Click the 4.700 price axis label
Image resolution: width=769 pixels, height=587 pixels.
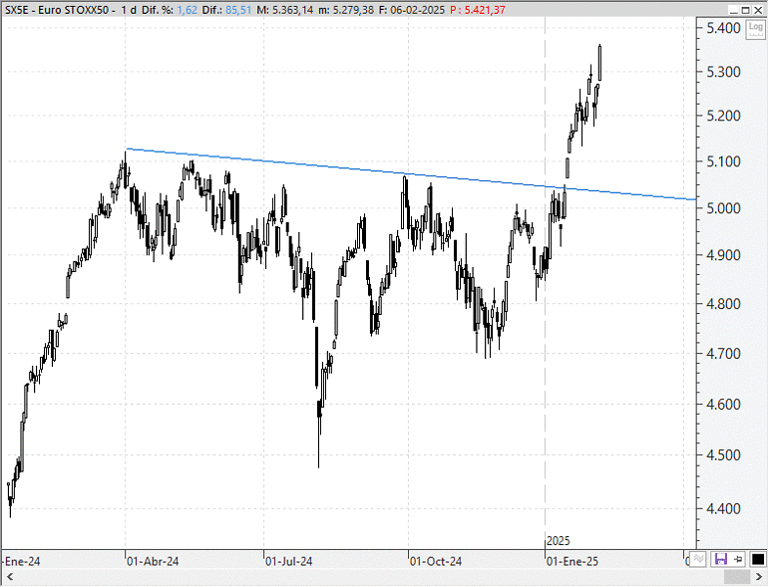[x=723, y=353]
